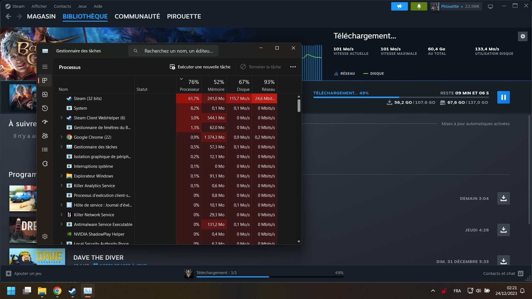Open the Jeux menu
The image size is (532, 299).
(x=82, y=6)
